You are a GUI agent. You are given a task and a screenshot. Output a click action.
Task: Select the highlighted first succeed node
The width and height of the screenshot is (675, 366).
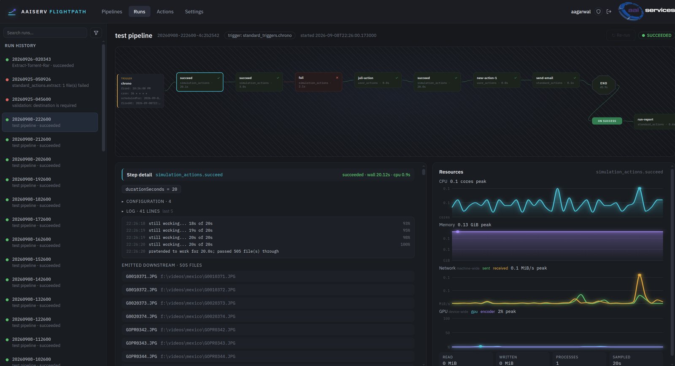coord(200,82)
